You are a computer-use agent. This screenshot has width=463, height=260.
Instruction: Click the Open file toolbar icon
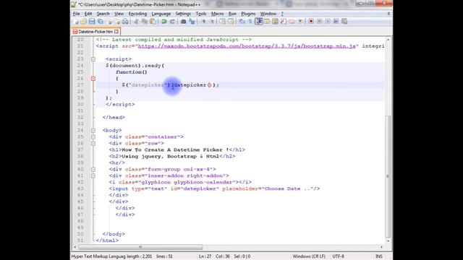click(x=84, y=21)
